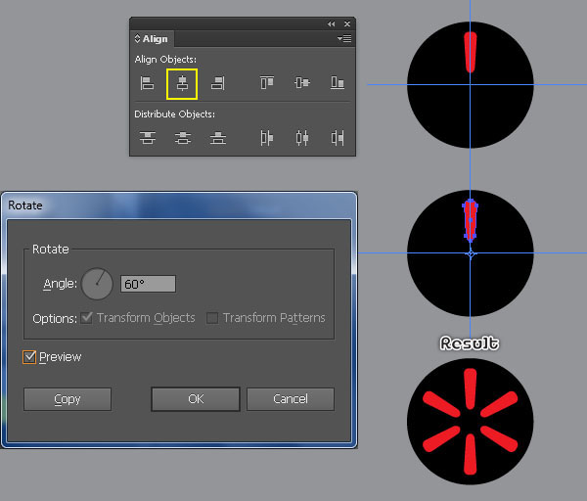Toggle Transform Objects checkbox
This screenshot has height=501, width=587.
point(86,318)
